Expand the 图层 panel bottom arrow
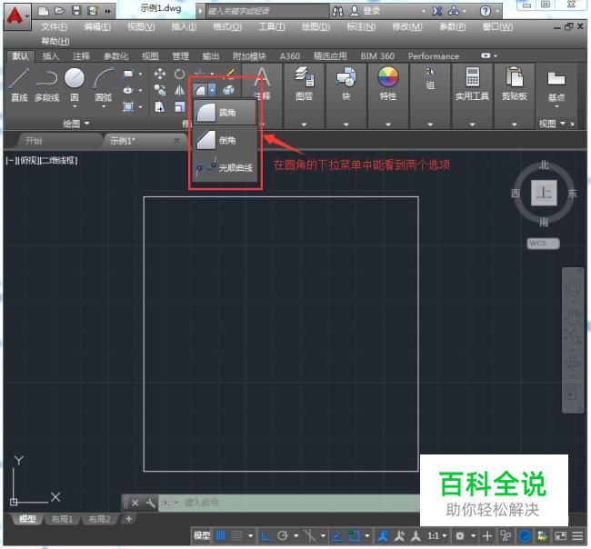The height and width of the screenshot is (549, 591). (304, 125)
